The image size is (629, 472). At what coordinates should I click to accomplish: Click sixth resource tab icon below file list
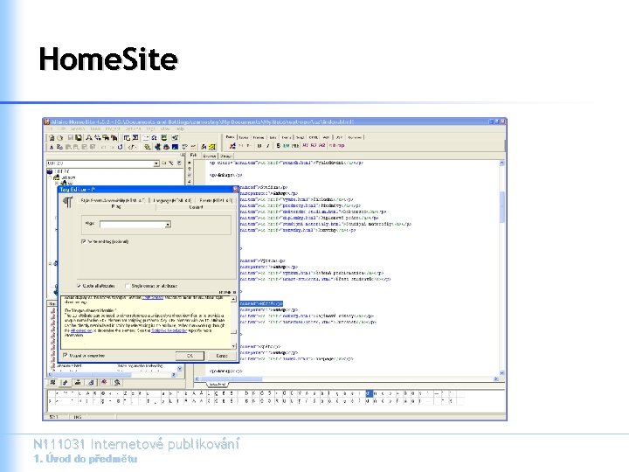click(x=117, y=383)
